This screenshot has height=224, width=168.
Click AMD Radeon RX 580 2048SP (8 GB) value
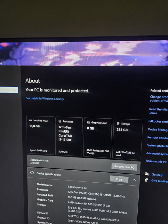[x=89, y=204]
